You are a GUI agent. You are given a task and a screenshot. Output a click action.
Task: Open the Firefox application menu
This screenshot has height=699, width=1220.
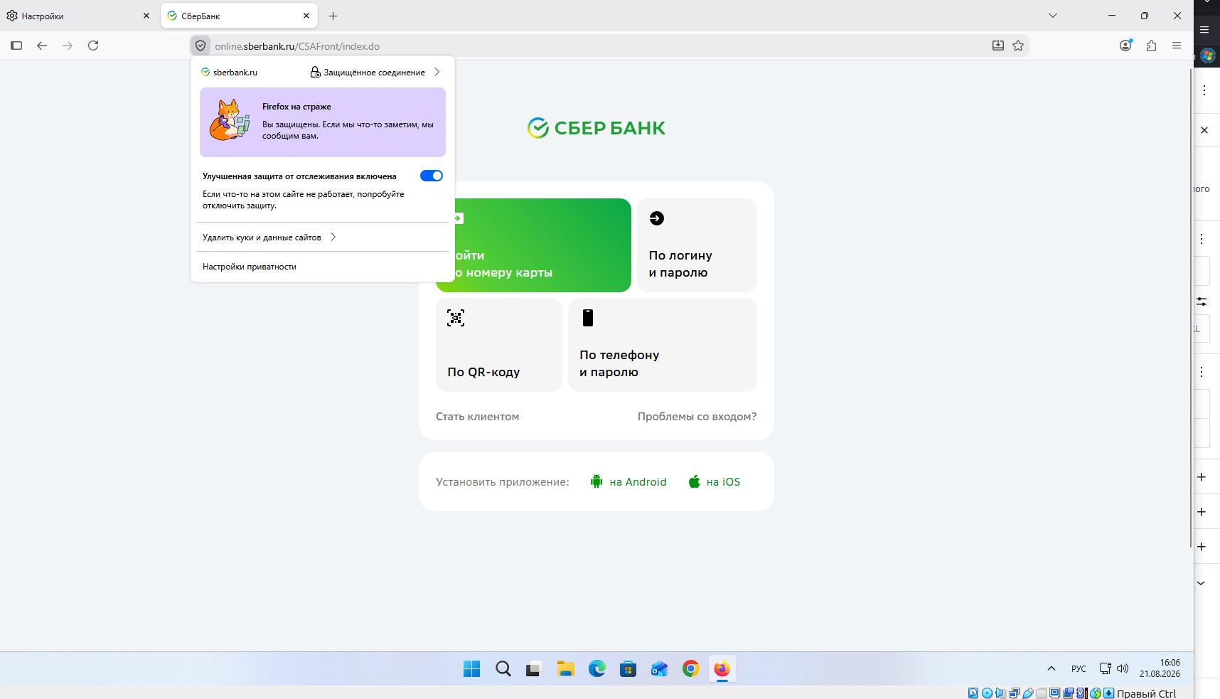[1177, 46]
